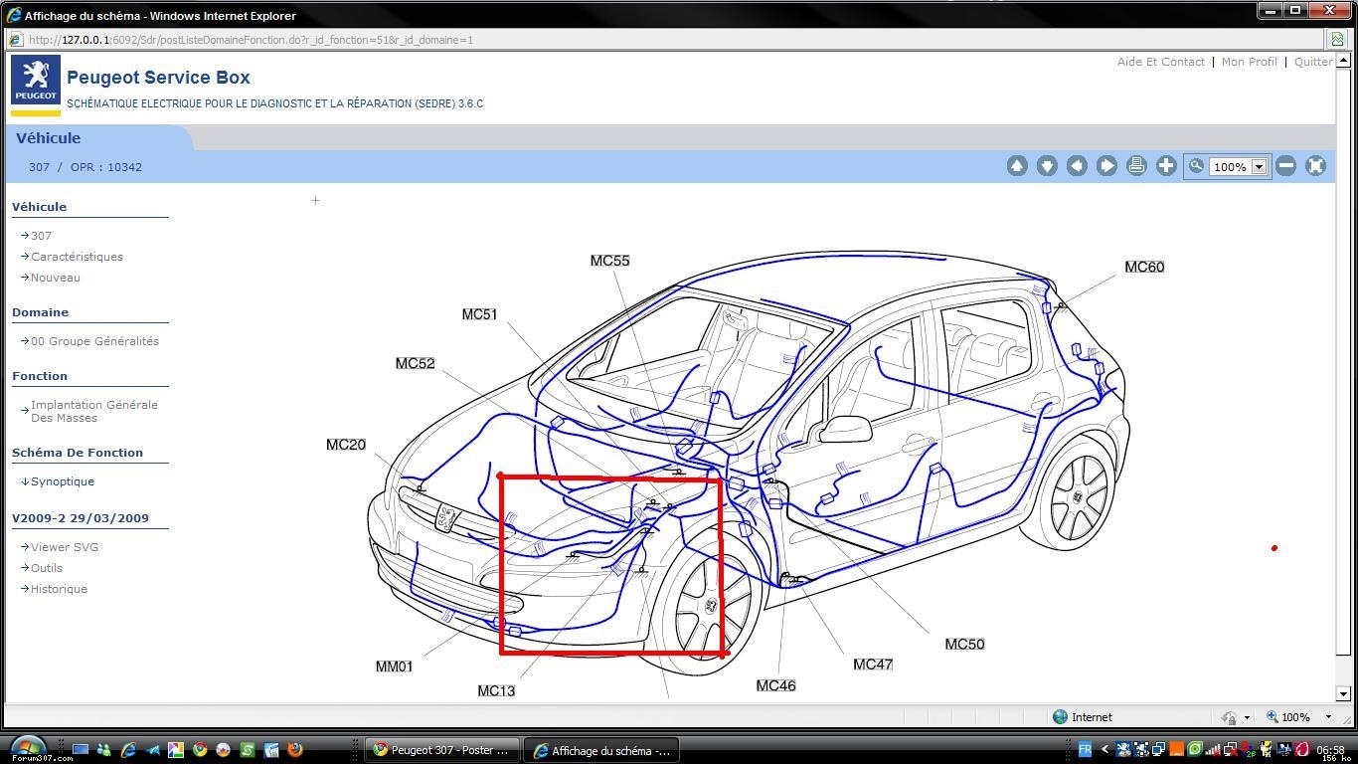Expand the hidden system tray icons chevron
This screenshot has height=764, width=1358.
pyautogui.click(x=1104, y=750)
